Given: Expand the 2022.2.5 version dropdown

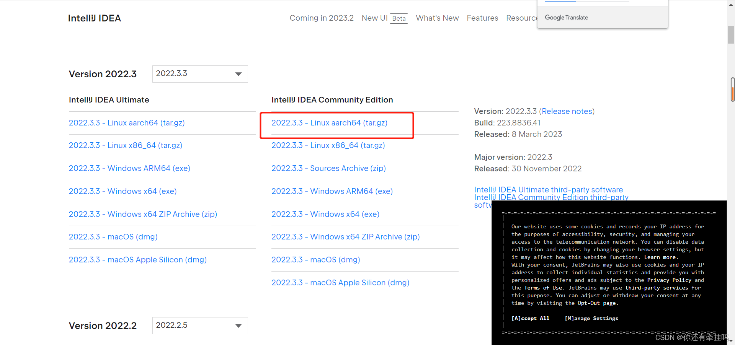Looking at the screenshot, I should [x=200, y=325].
